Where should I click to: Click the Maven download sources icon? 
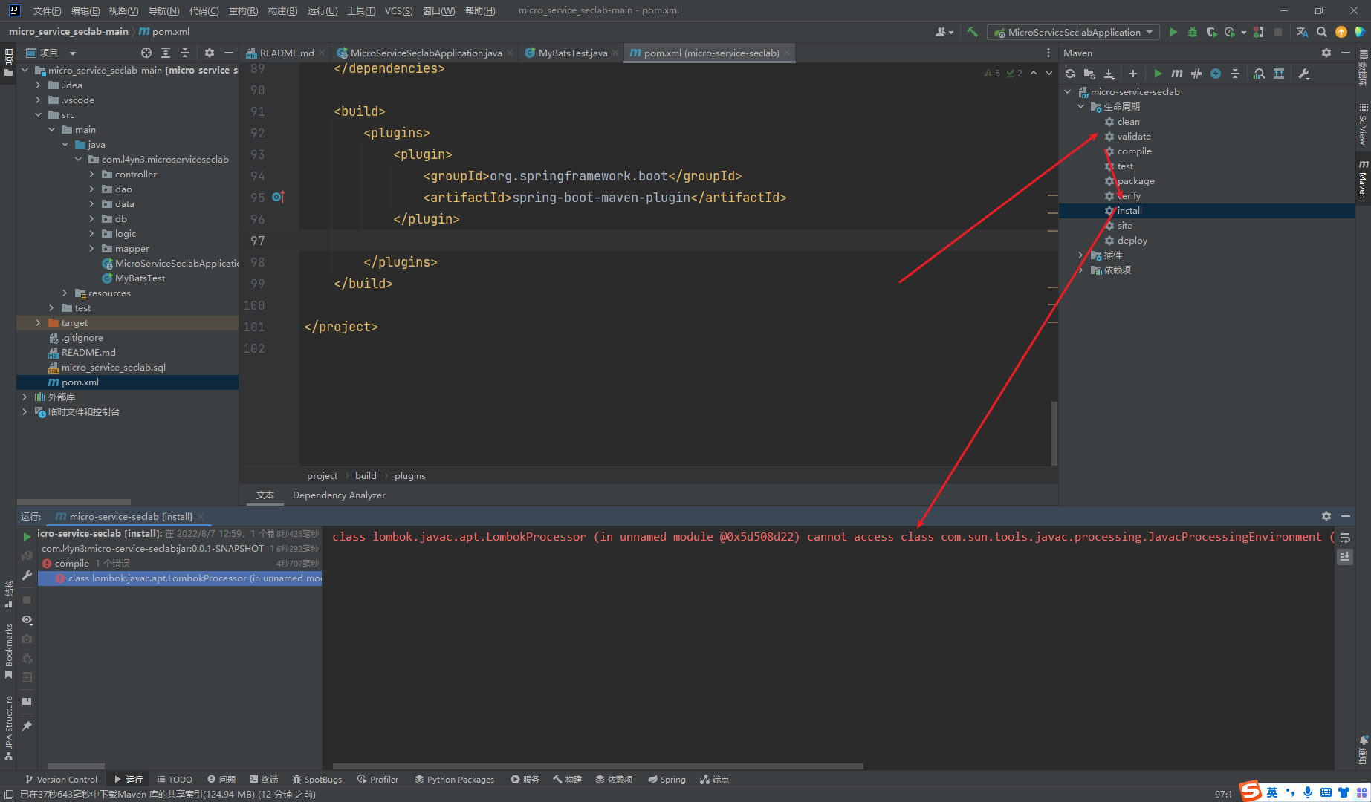click(1109, 74)
